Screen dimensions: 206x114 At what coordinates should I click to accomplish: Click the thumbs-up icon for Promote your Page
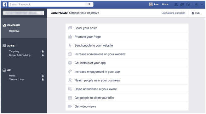point(70,37)
